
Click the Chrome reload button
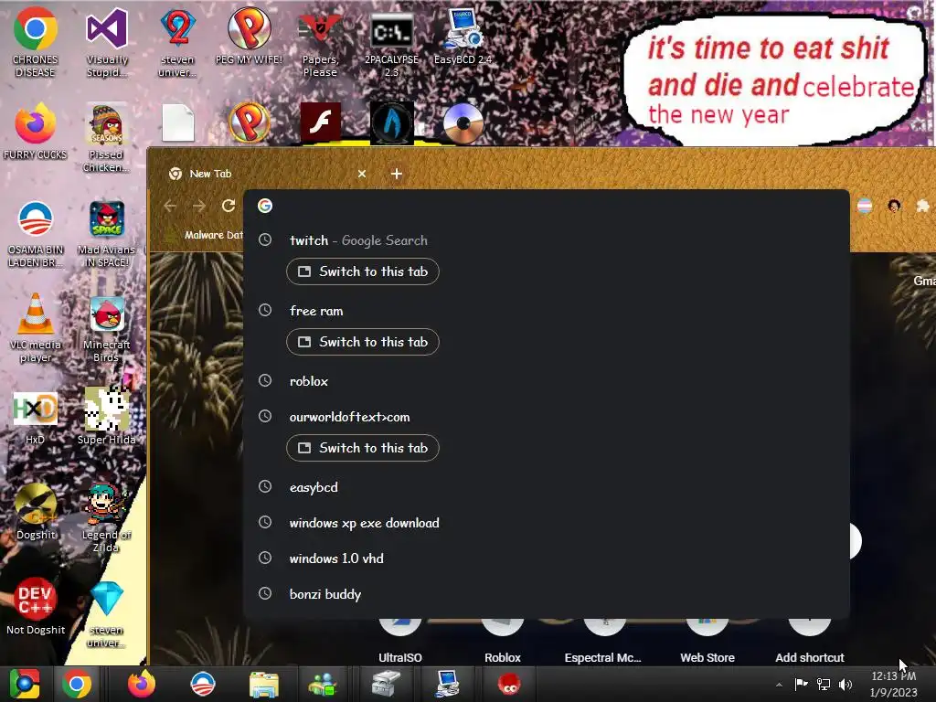[228, 206]
